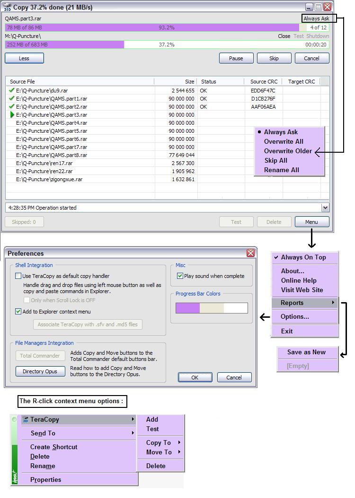Screen dimensions: 355x498
Task: Toggle Always On Top menu option
Action: [303, 257]
